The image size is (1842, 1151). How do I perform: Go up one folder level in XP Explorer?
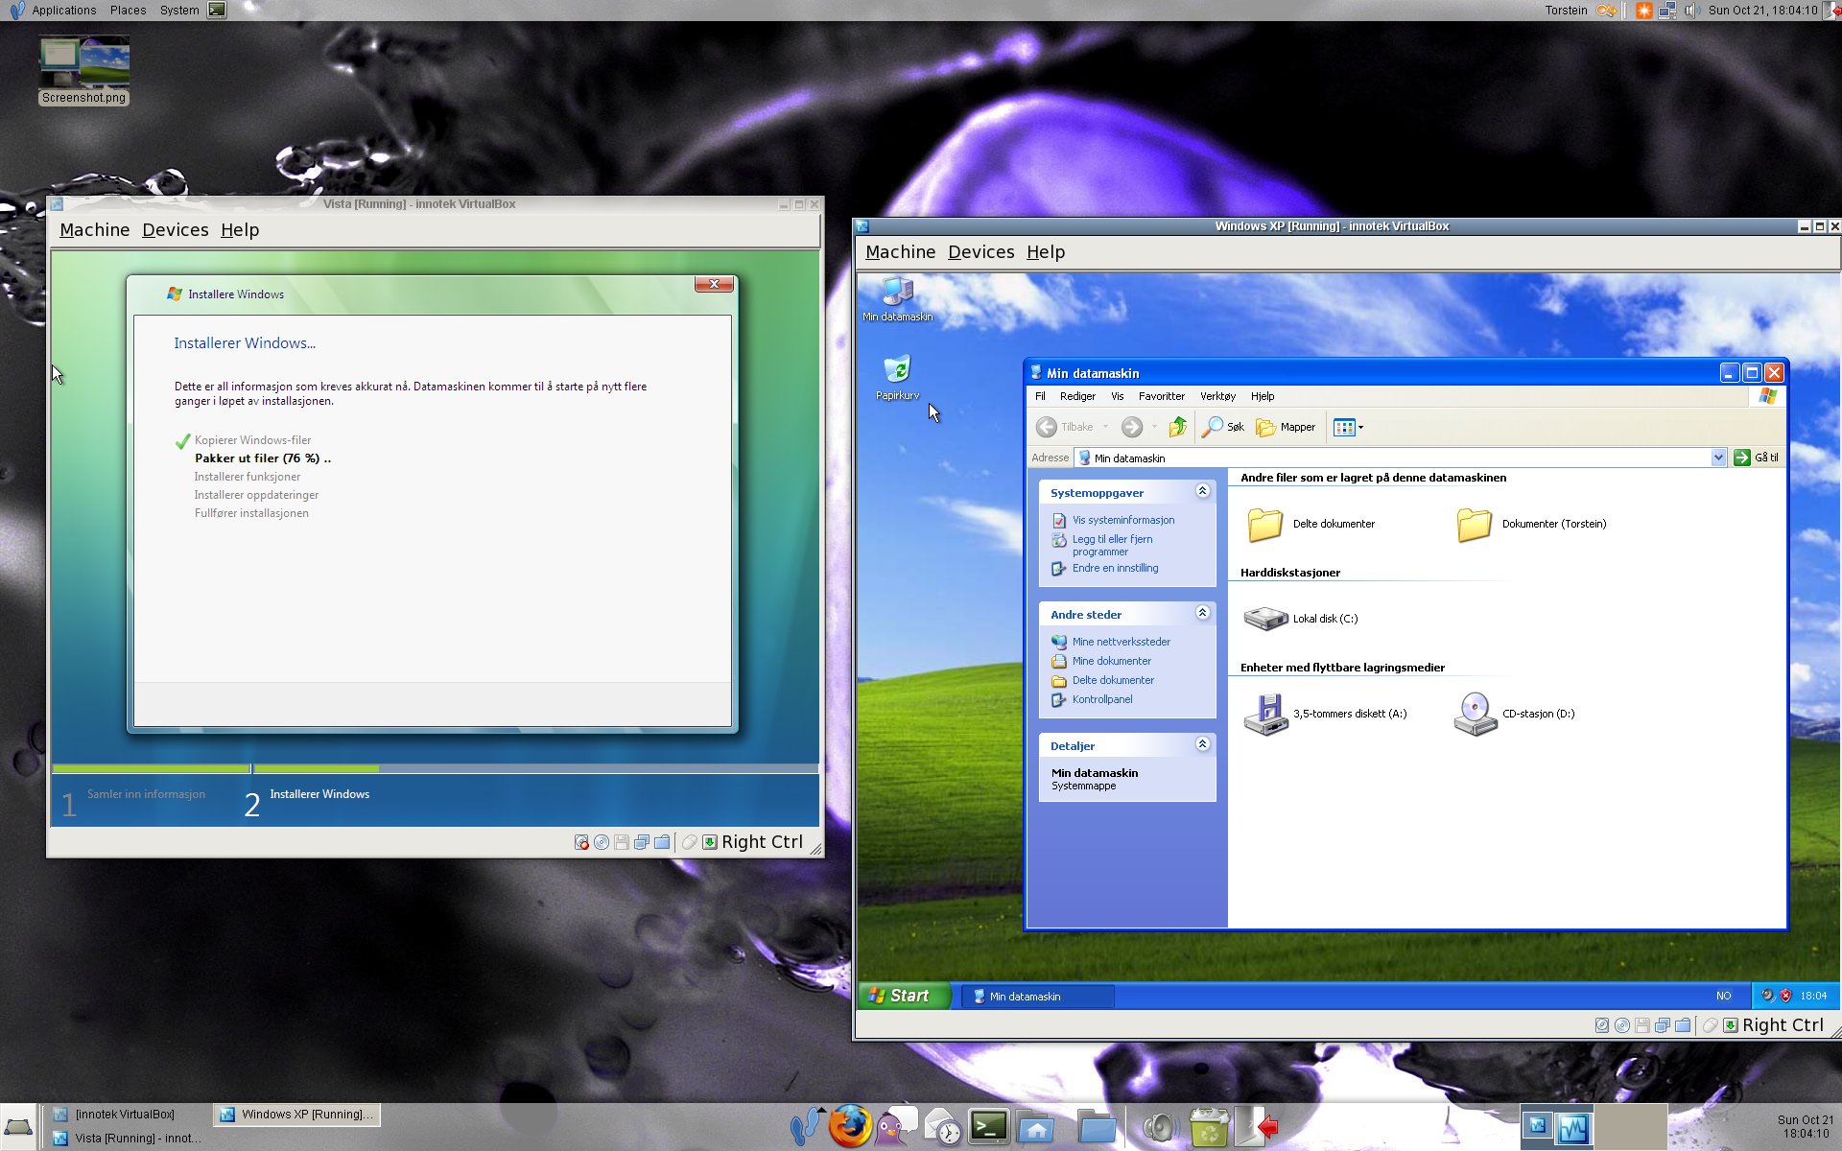1178,427
